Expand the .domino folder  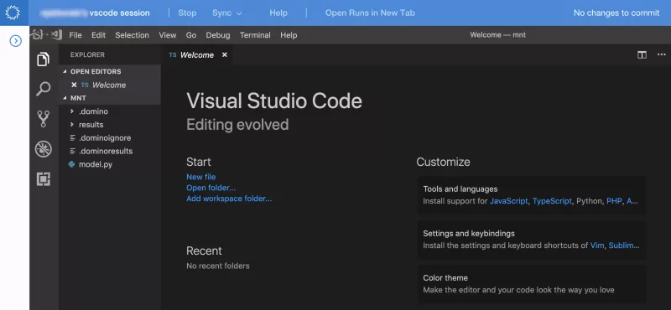pos(72,111)
